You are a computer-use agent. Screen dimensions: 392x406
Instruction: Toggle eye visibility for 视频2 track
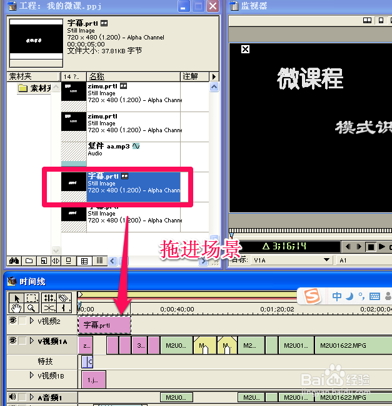coord(13,321)
